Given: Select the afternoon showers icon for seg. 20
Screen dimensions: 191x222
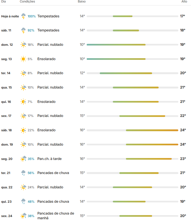Looking at the screenshot, I should click(x=23, y=159).
